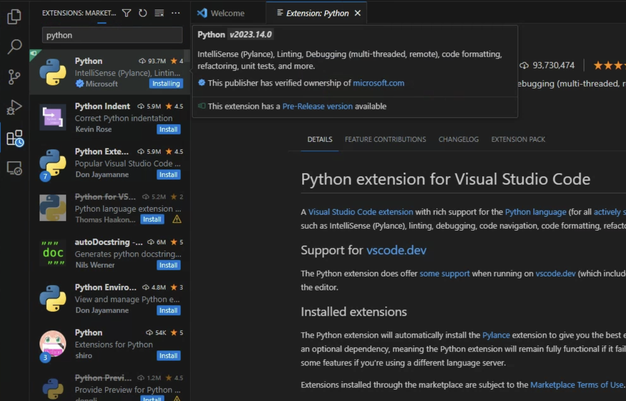
Task: Open the Pylance link
Action: [x=496, y=335]
